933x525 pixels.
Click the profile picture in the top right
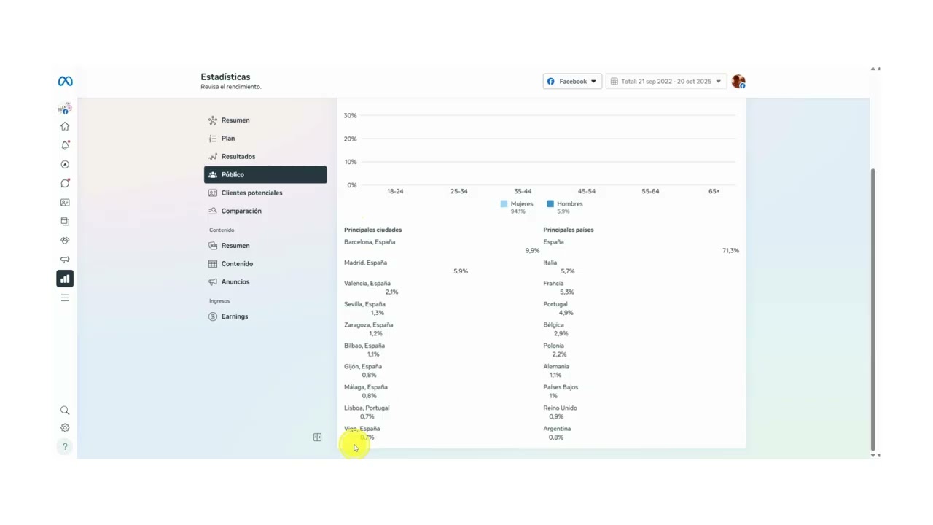point(738,81)
